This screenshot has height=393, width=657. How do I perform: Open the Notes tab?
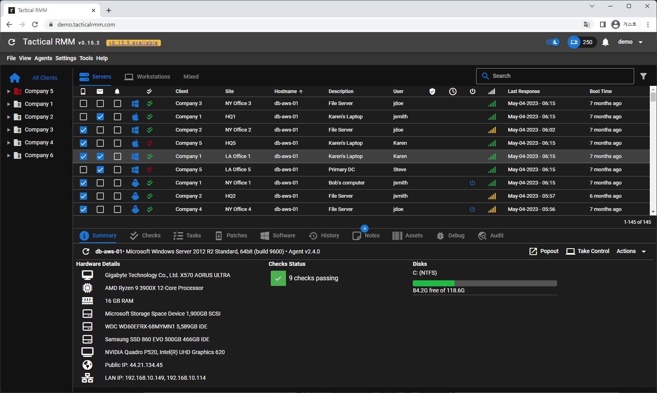coord(366,236)
